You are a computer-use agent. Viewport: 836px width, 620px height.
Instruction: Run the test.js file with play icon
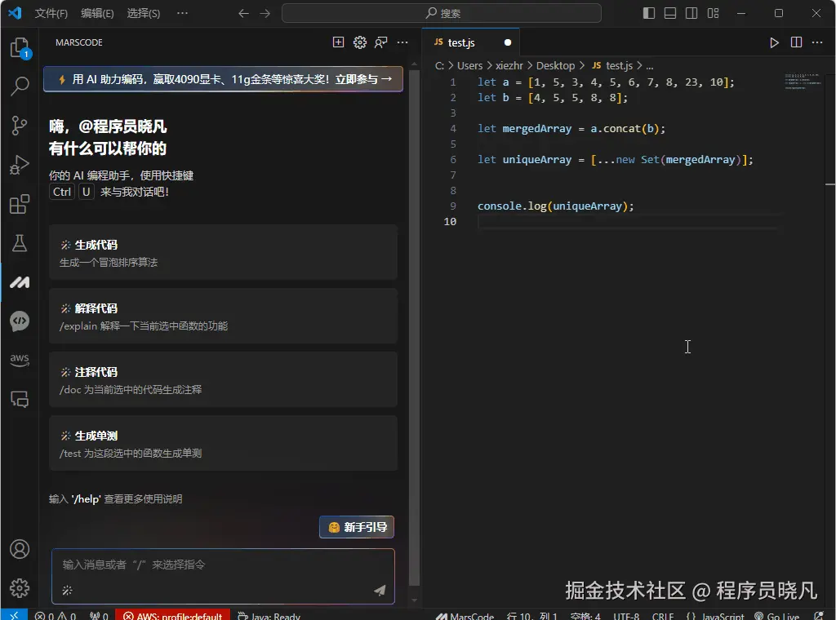pyautogui.click(x=774, y=42)
